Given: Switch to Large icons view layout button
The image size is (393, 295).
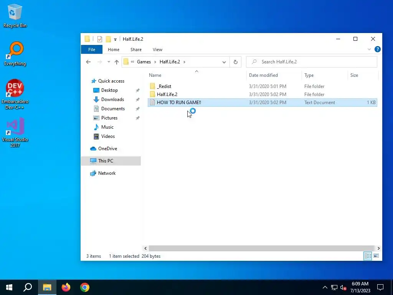Looking at the screenshot, I should 376,256.
